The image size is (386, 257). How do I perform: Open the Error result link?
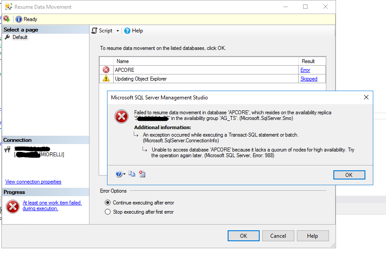305,70
